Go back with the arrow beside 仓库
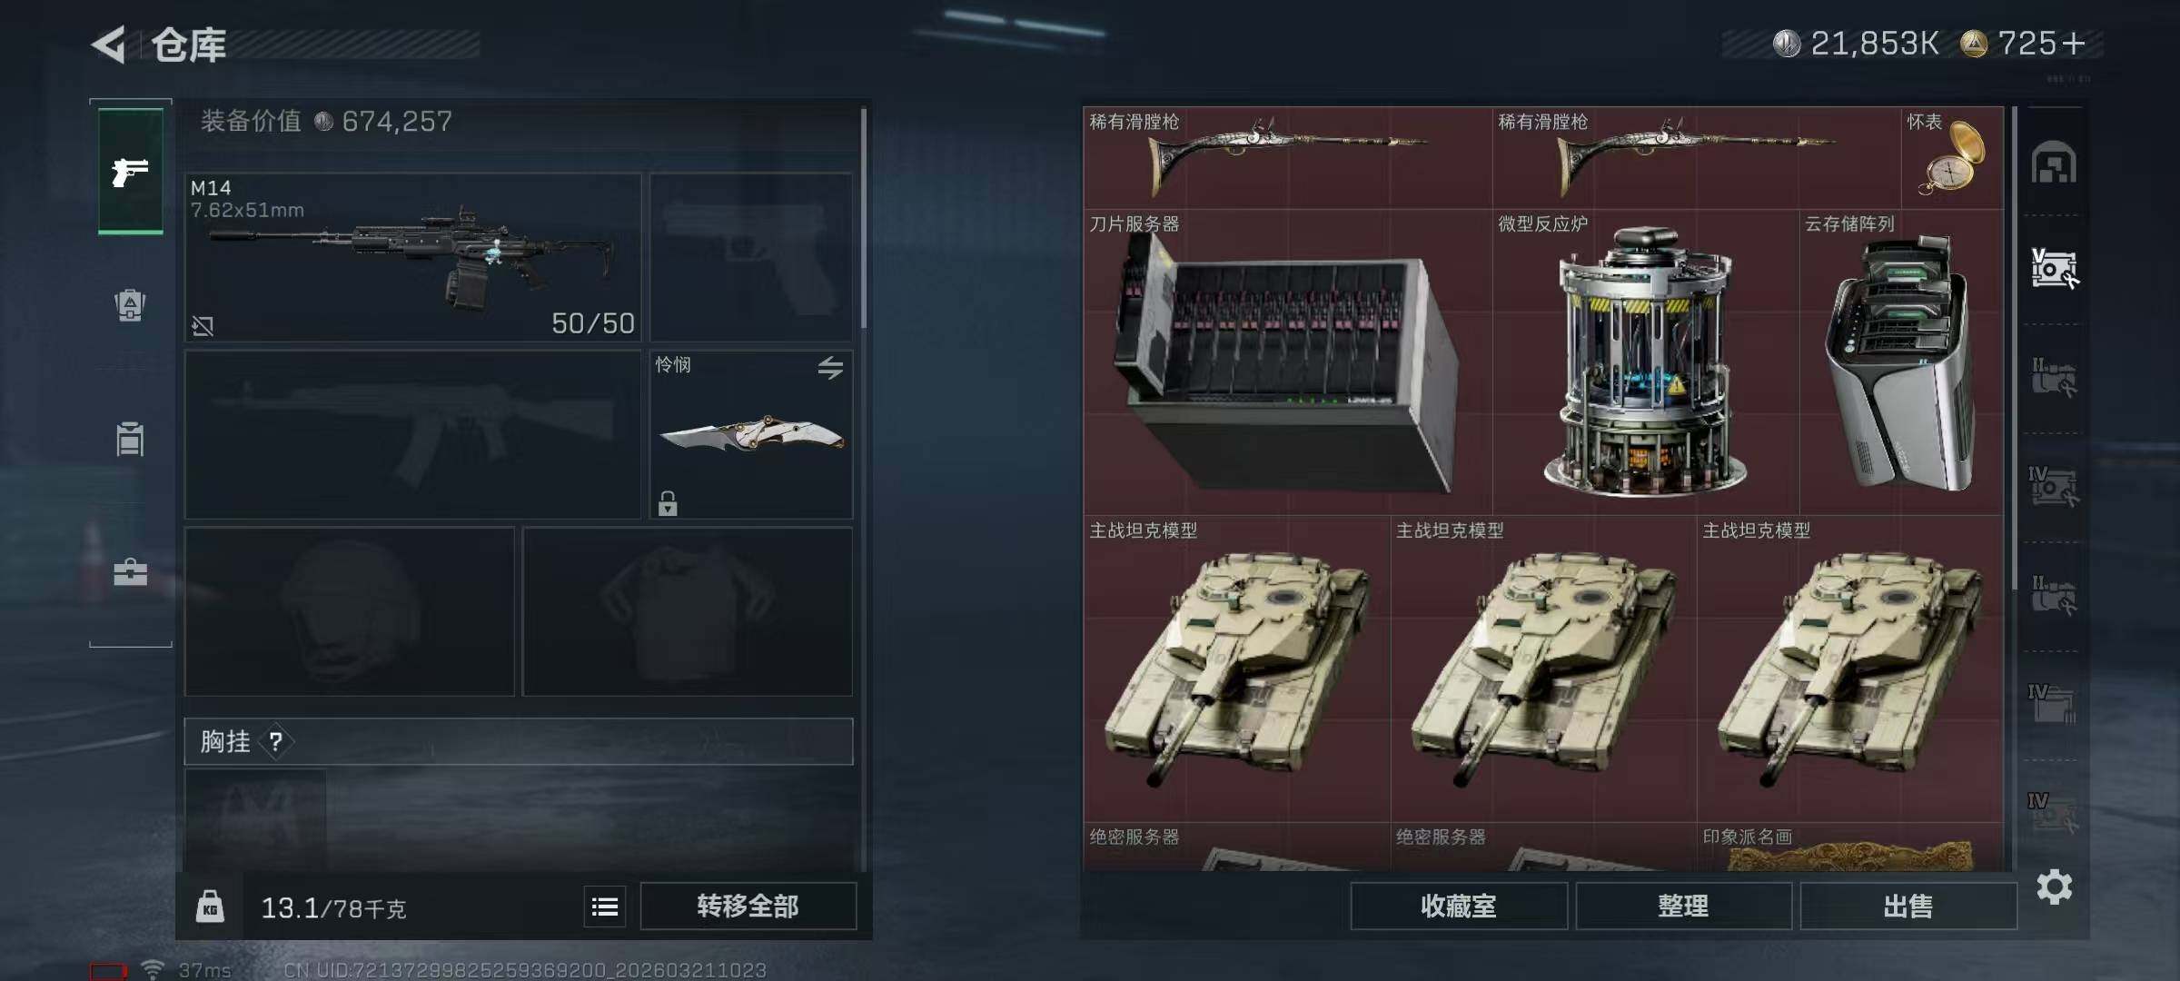This screenshot has height=981, width=2180. pos(109,45)
